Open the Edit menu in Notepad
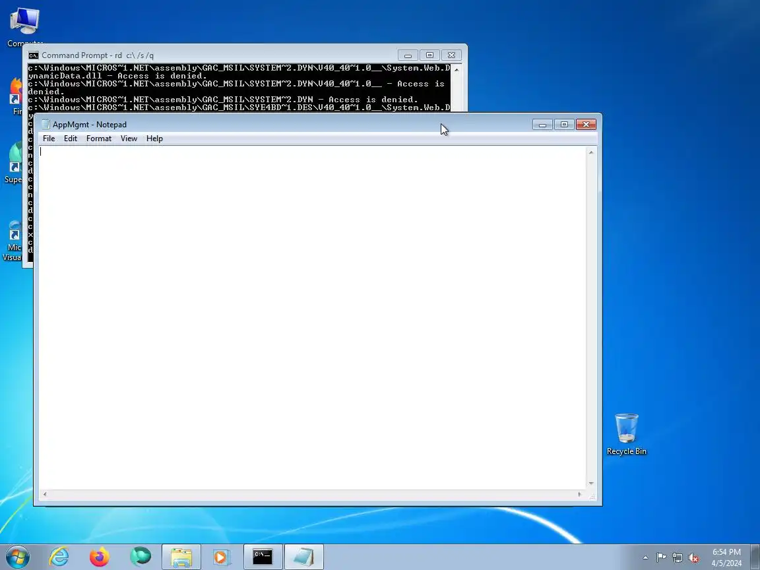Image resolution: width=760 pixels, height=570 pixels. coord(71,139)
